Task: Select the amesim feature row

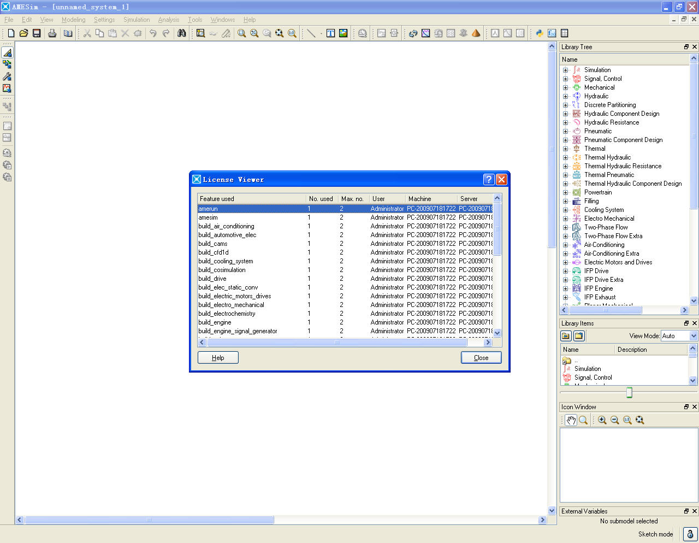Action: point(345,217)
